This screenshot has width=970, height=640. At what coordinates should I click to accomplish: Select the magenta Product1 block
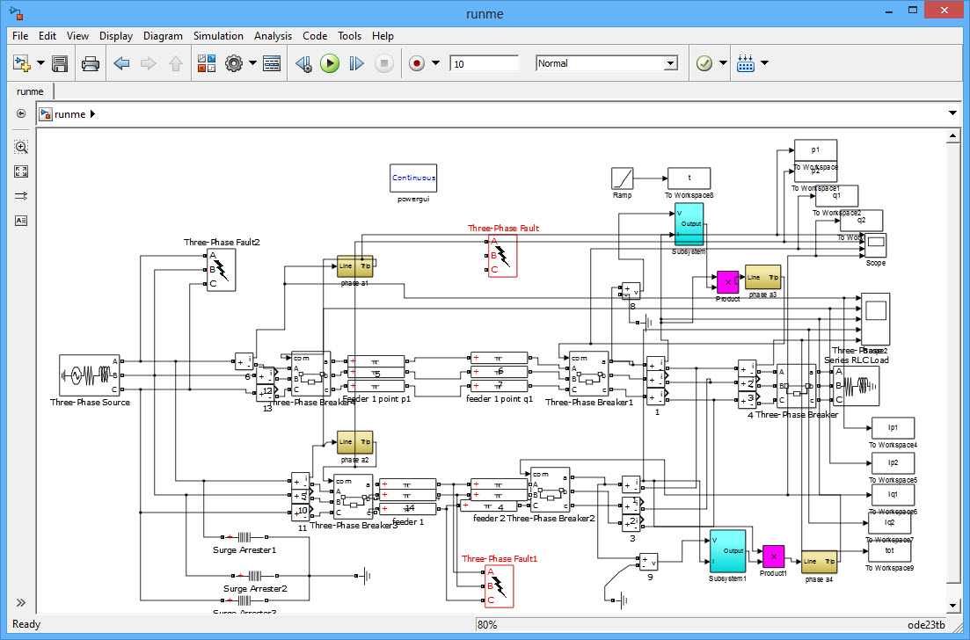773,556
